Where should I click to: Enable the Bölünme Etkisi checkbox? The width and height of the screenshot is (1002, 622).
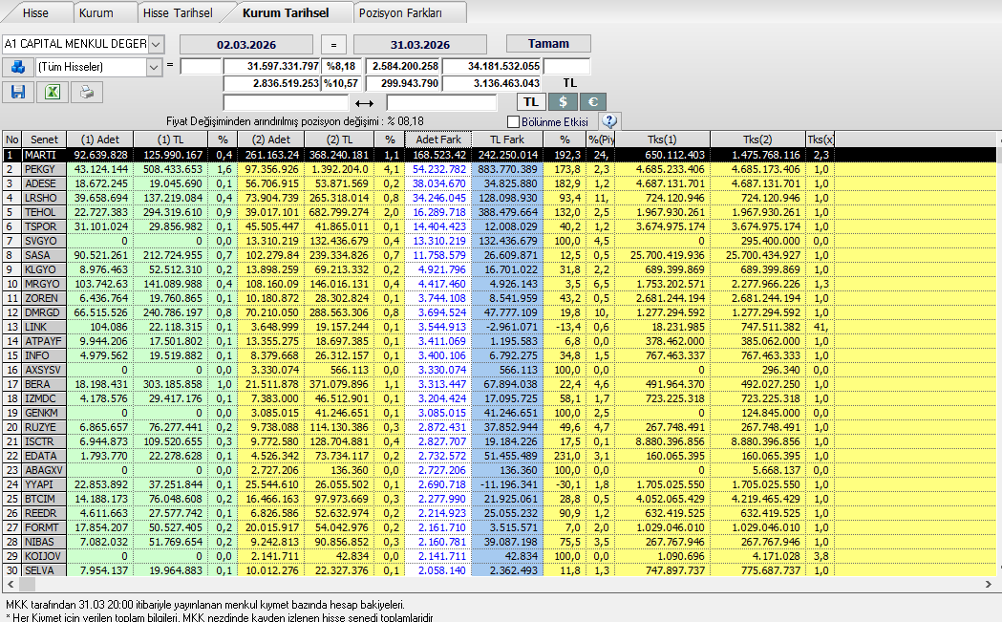(x=513, y=121)
